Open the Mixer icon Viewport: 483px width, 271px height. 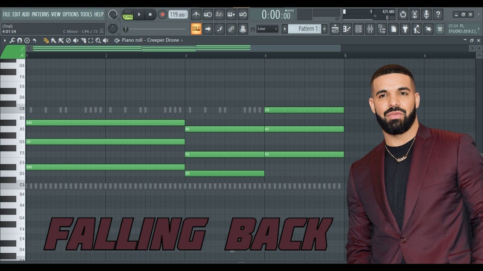370,29
